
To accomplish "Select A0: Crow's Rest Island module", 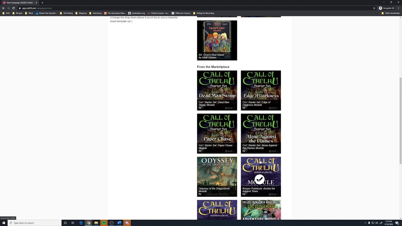I will tap(217, 40).
